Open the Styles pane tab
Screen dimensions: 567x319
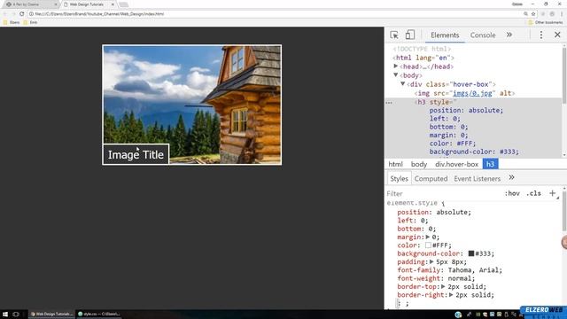(400, 179)
